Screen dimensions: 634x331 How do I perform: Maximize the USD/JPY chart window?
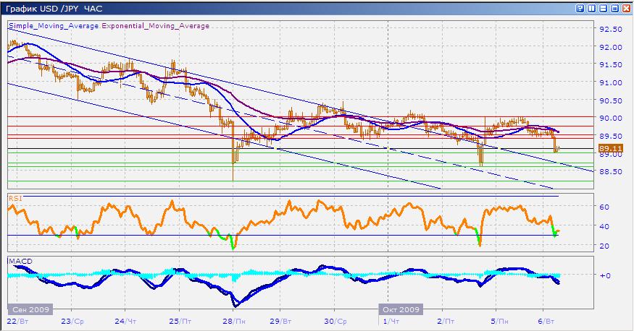pos(614,7)
